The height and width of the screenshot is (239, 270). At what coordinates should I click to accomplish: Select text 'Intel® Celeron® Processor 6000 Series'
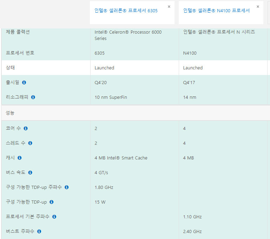coord(128,35)
